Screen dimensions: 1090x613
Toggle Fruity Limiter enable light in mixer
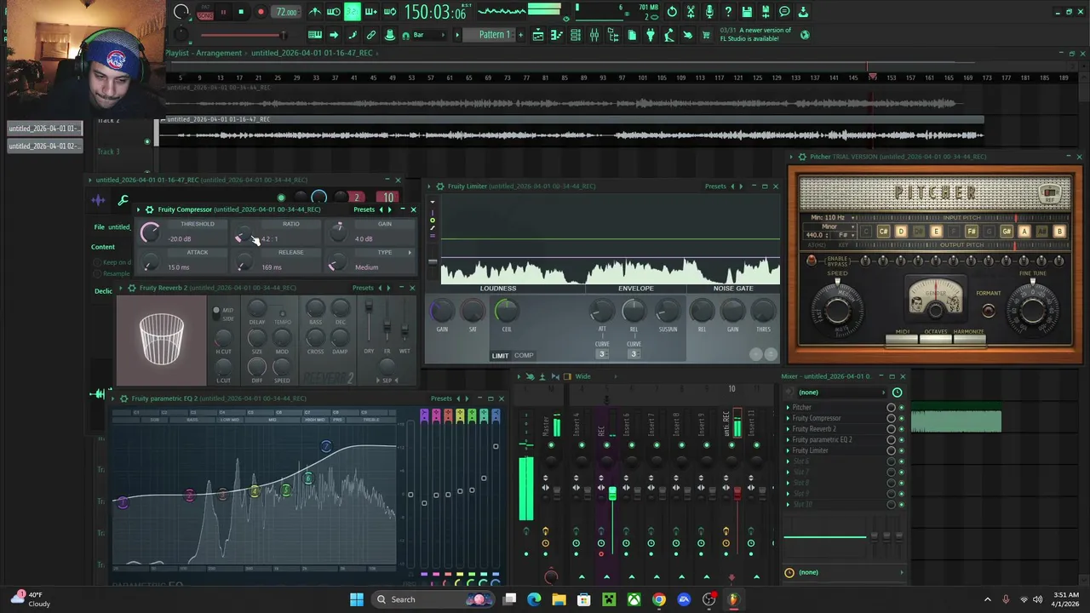point(901,450)
